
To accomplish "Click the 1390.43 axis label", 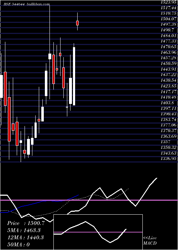I will coord(168,114).
